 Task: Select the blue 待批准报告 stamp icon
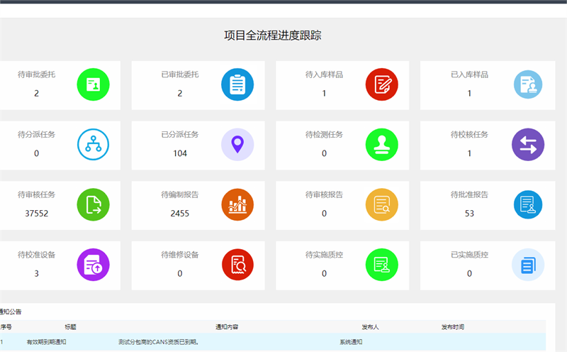[527, 204]
